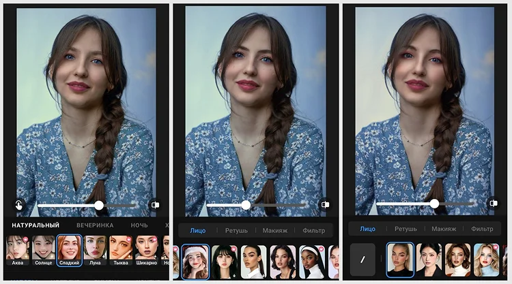The image size is (512, 284).
Task: Select Лицо tab in right panel
Action: pyautogui.click(x=367, y=229)
